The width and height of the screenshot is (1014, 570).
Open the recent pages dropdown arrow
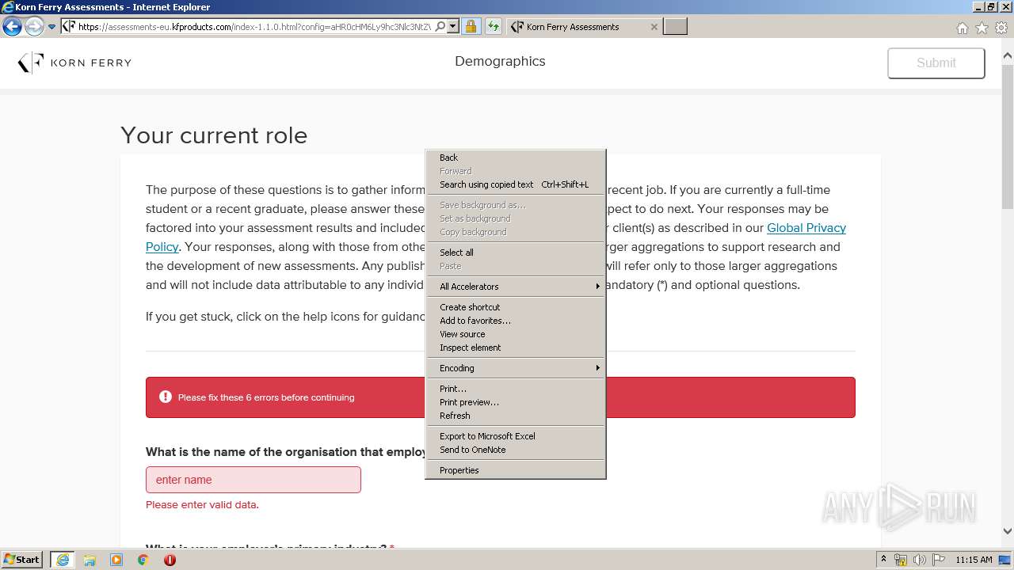52,27
